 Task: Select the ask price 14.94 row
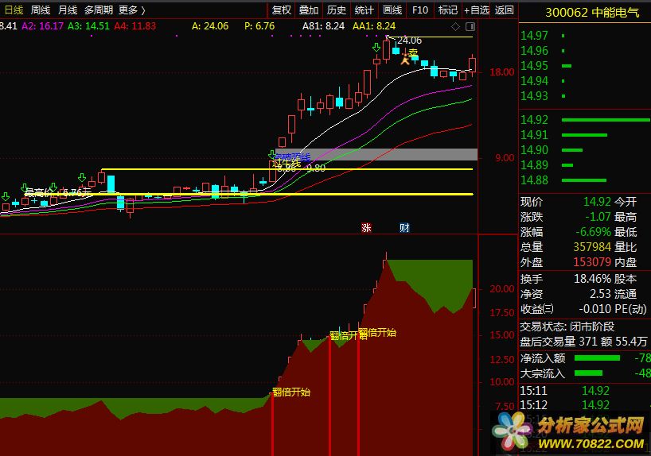[585, 81]
